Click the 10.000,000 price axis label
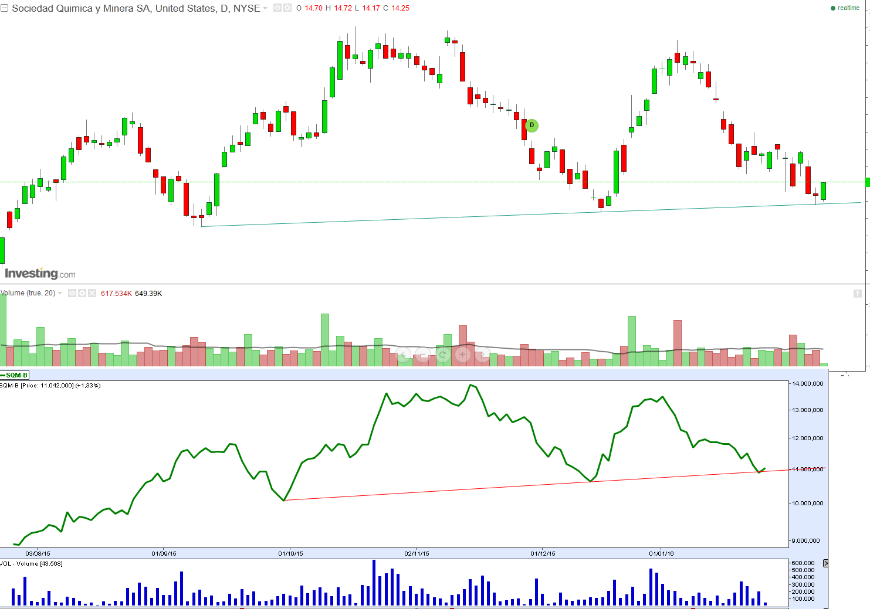Image resolution: width=870 pixels, height=609 pixels. click(x=808, y=503)
